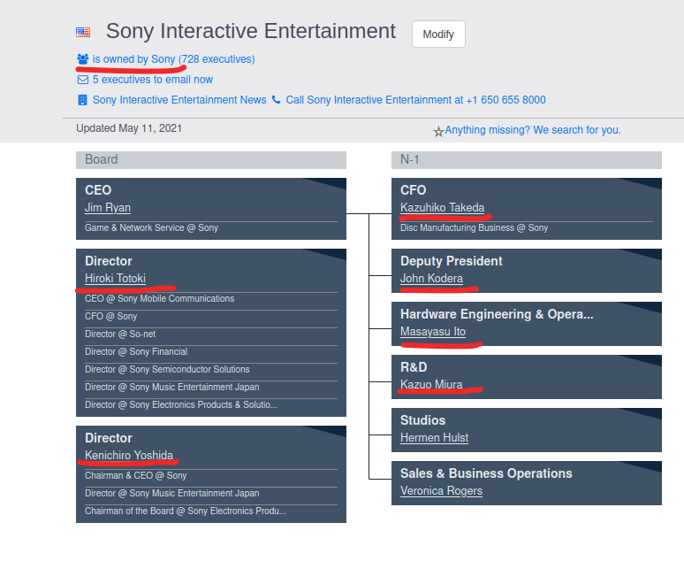Click the 'CFO' card title
684x569 pixels.
413,190
